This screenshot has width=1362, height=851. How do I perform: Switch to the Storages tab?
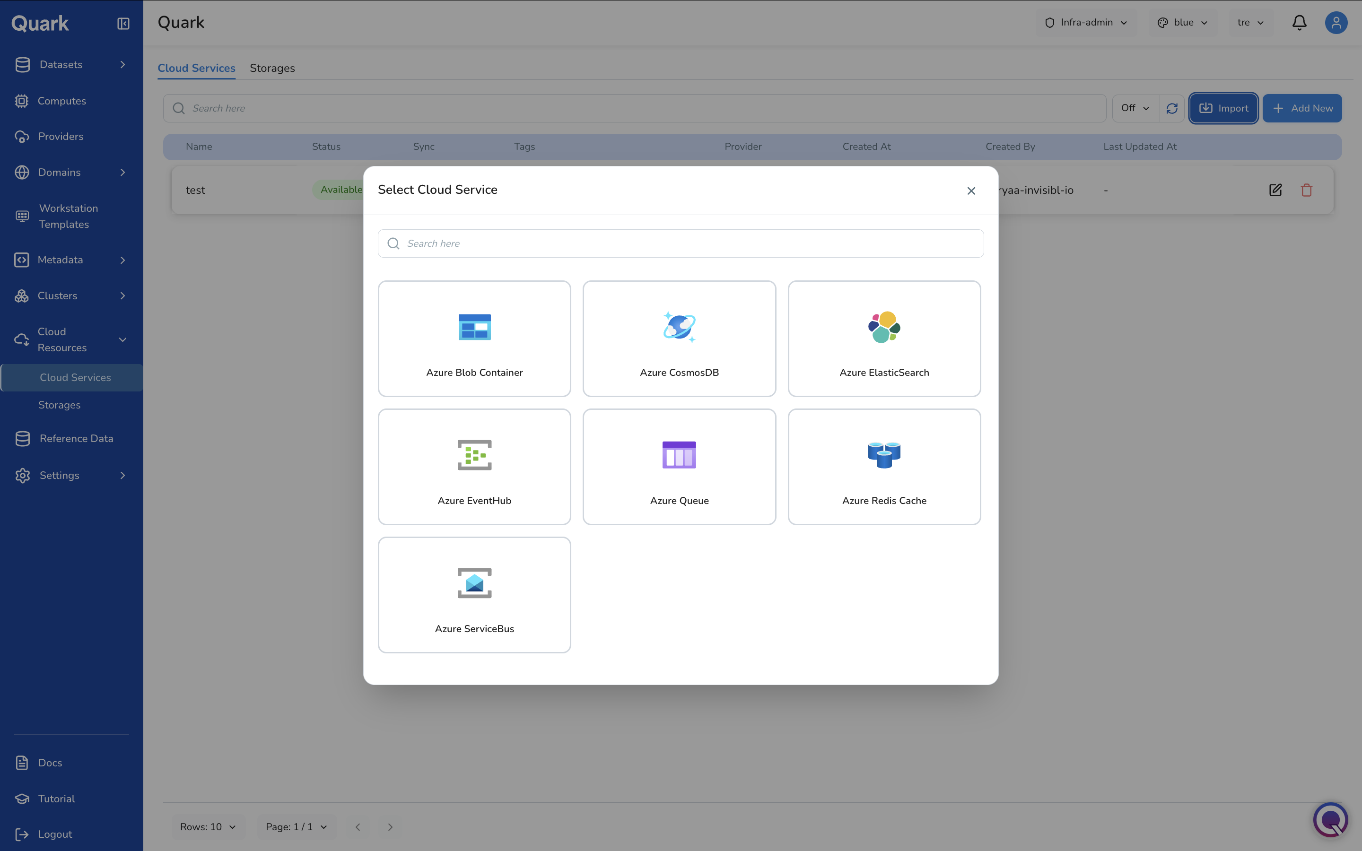(x=272, y=68)
